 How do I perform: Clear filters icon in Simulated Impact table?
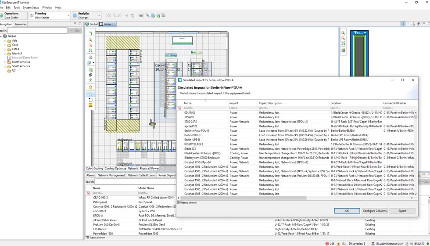(x=179, y=108)
